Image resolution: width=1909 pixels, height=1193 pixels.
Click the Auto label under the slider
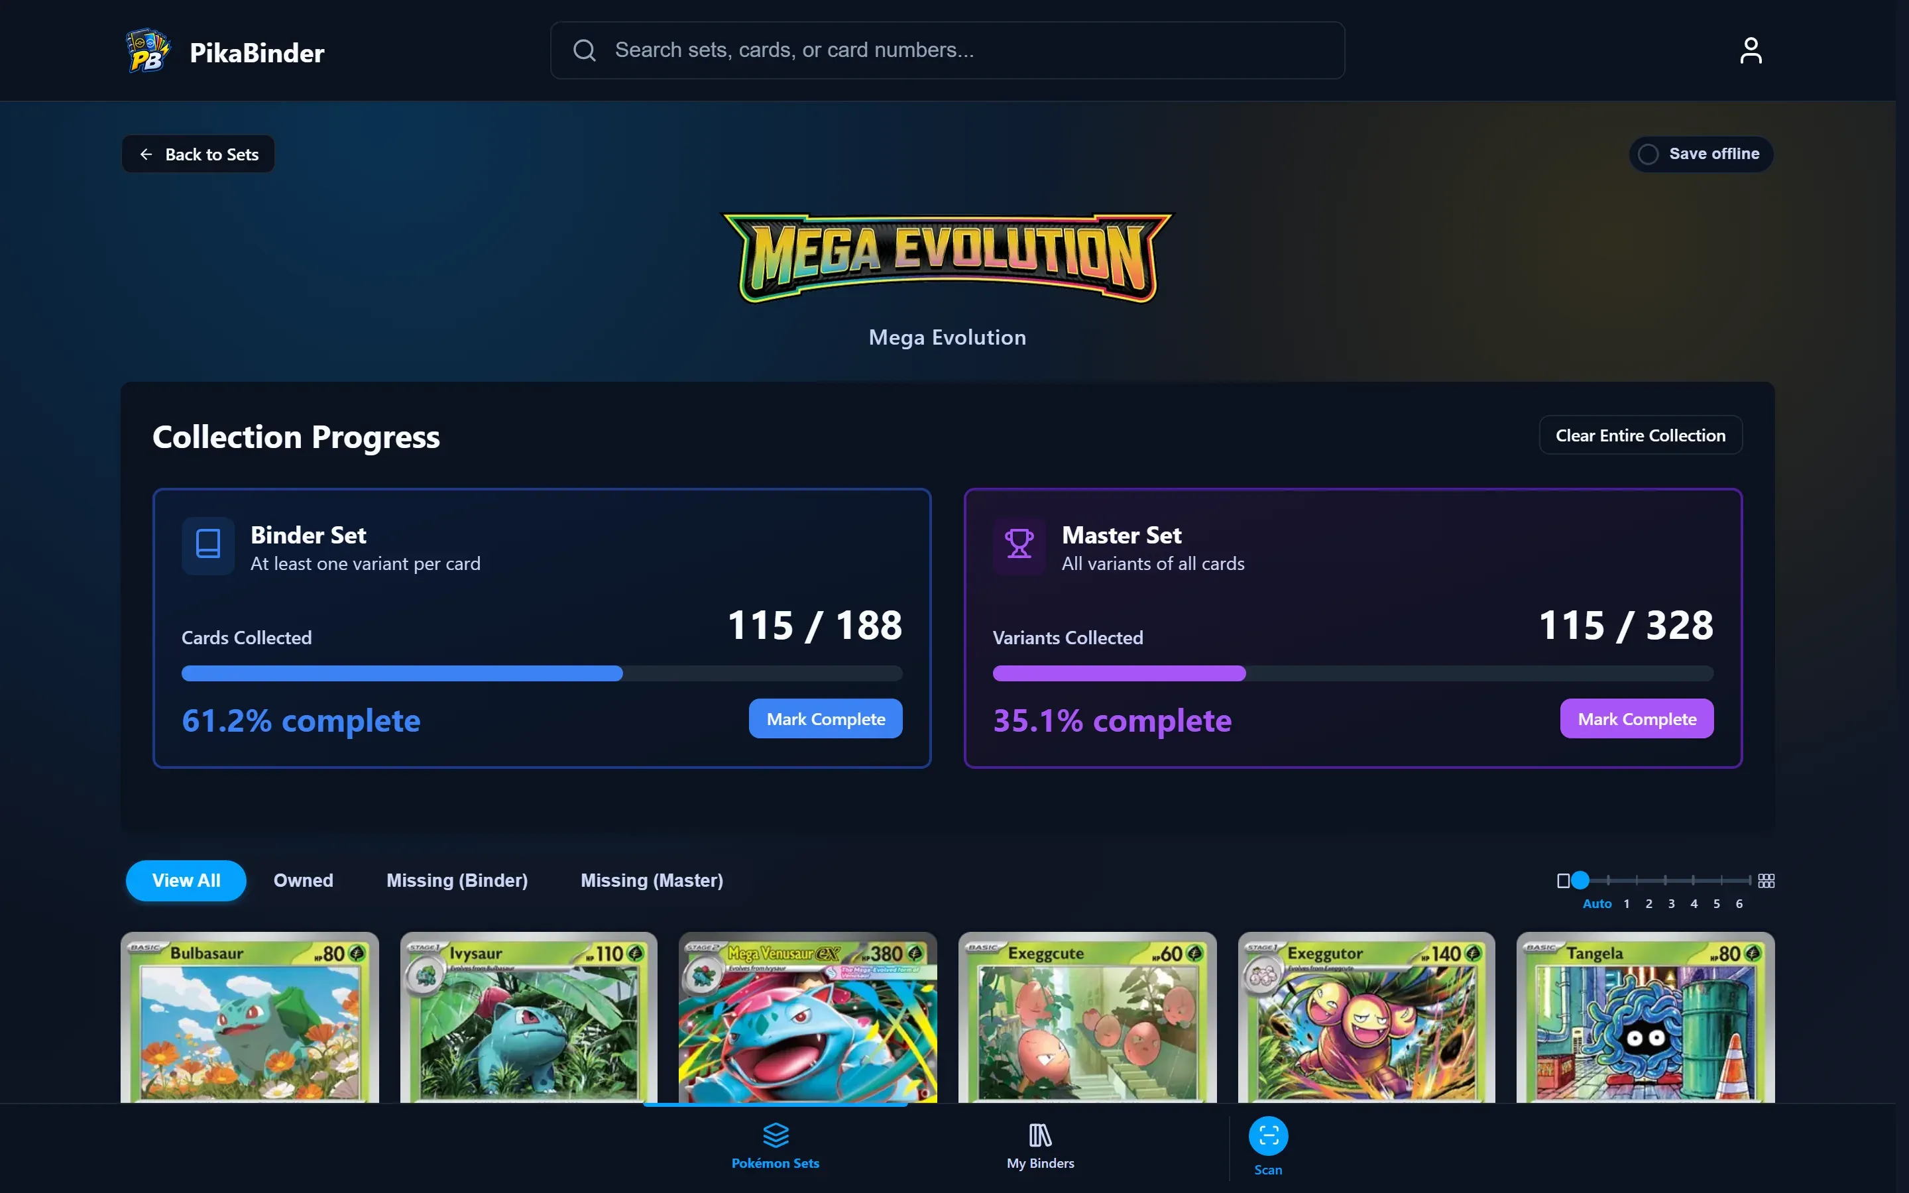[x=1597, y=904]
